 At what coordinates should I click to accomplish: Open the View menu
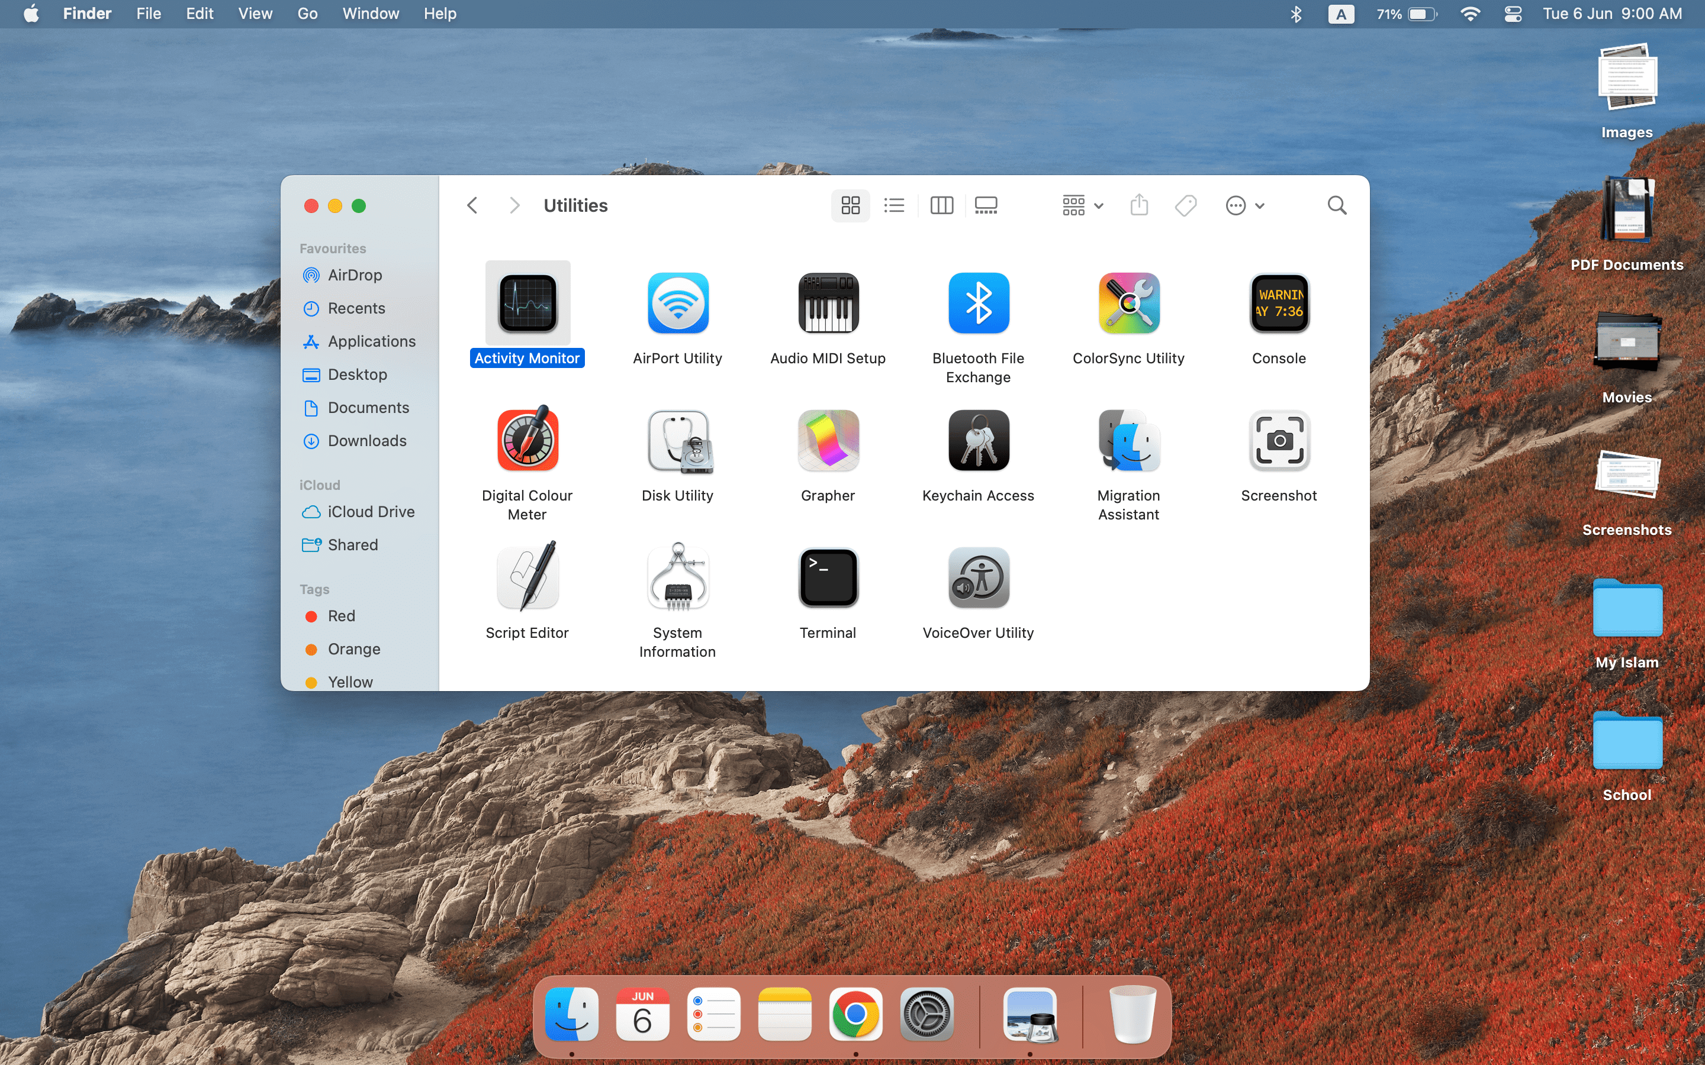255,14
